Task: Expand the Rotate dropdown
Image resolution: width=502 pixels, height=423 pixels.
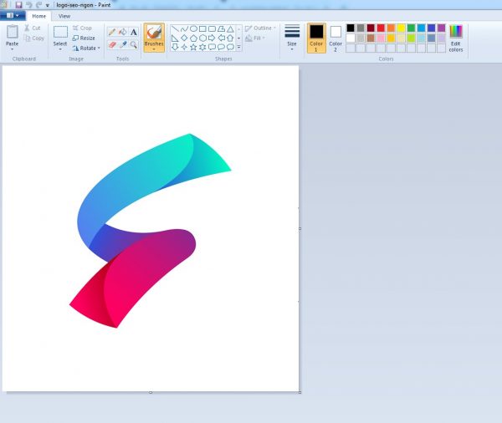Action: click(86, 48)
